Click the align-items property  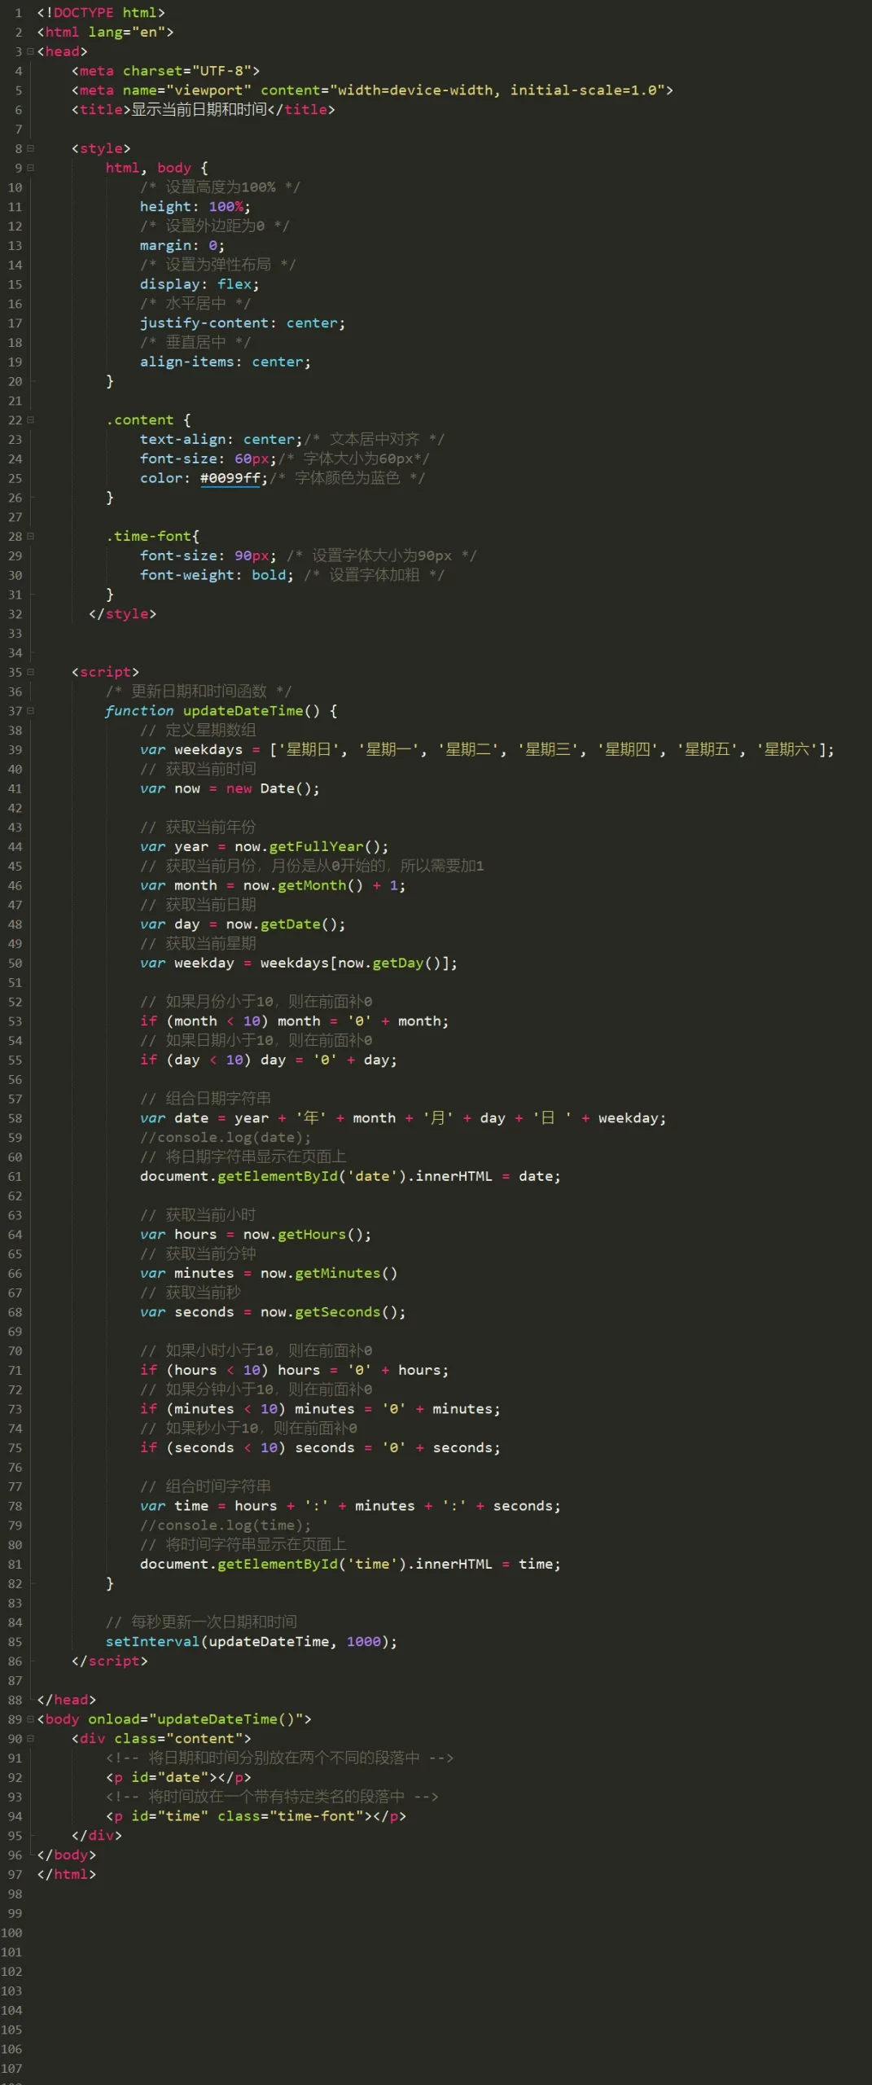(186, 362)
